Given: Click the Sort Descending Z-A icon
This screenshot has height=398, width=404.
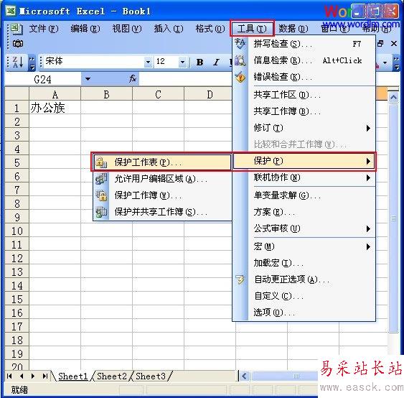Looking at the screenshot, I should pos(18,63).
